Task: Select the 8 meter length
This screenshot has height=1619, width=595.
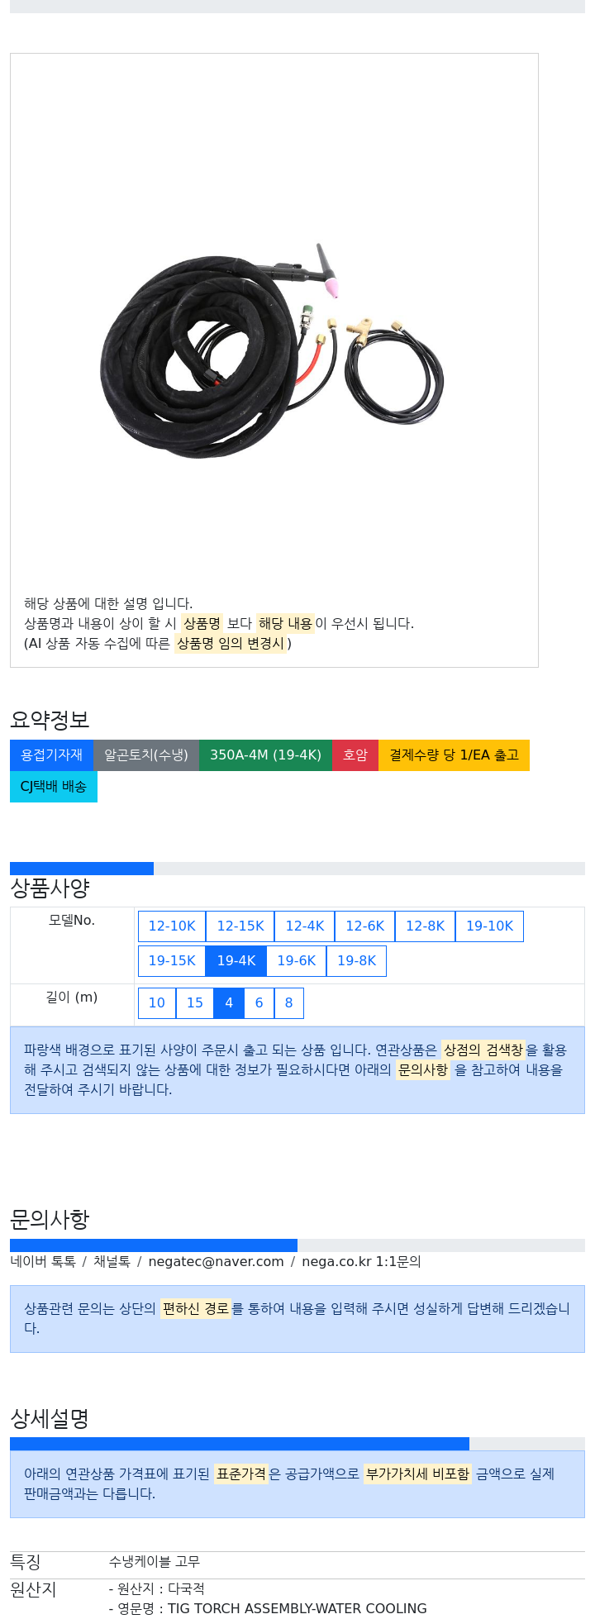Action: click(x=289, y=1003)
